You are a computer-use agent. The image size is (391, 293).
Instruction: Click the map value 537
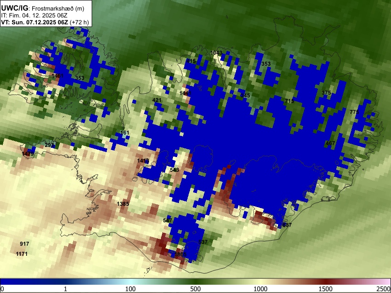(203, 242)
